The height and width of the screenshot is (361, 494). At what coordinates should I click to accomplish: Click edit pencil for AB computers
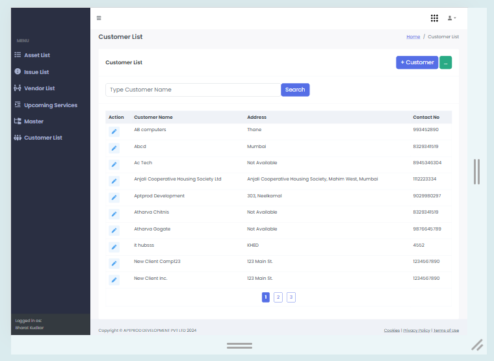(114, 132)
